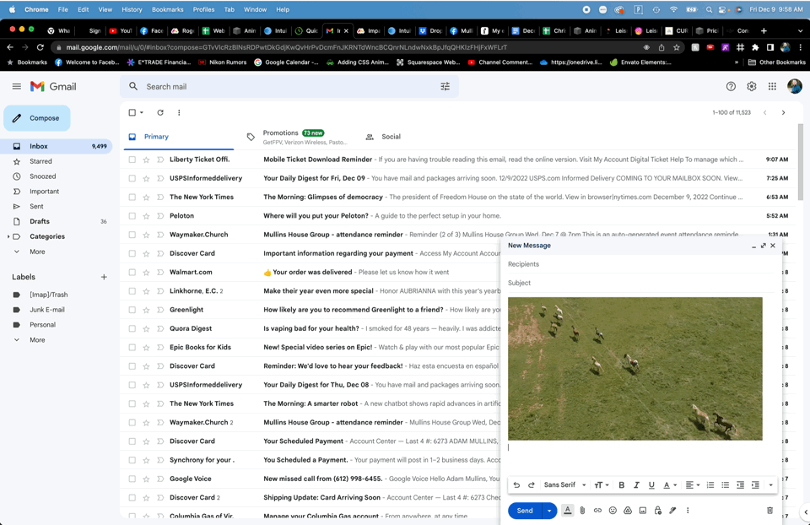Open advanced search options in the search bar
Viewport: 810px width, 525px height.
coord(445,86)
